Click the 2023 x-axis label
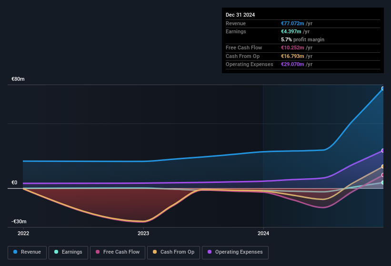The height and width of the screenshot is (266, 391). pyautogui.click(x=143, y=233)
